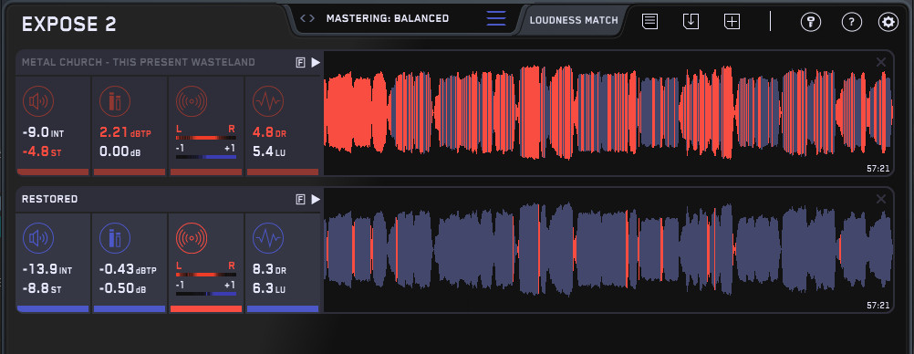Toggle the F icon on Metal Church track

[x=301, y=62]
